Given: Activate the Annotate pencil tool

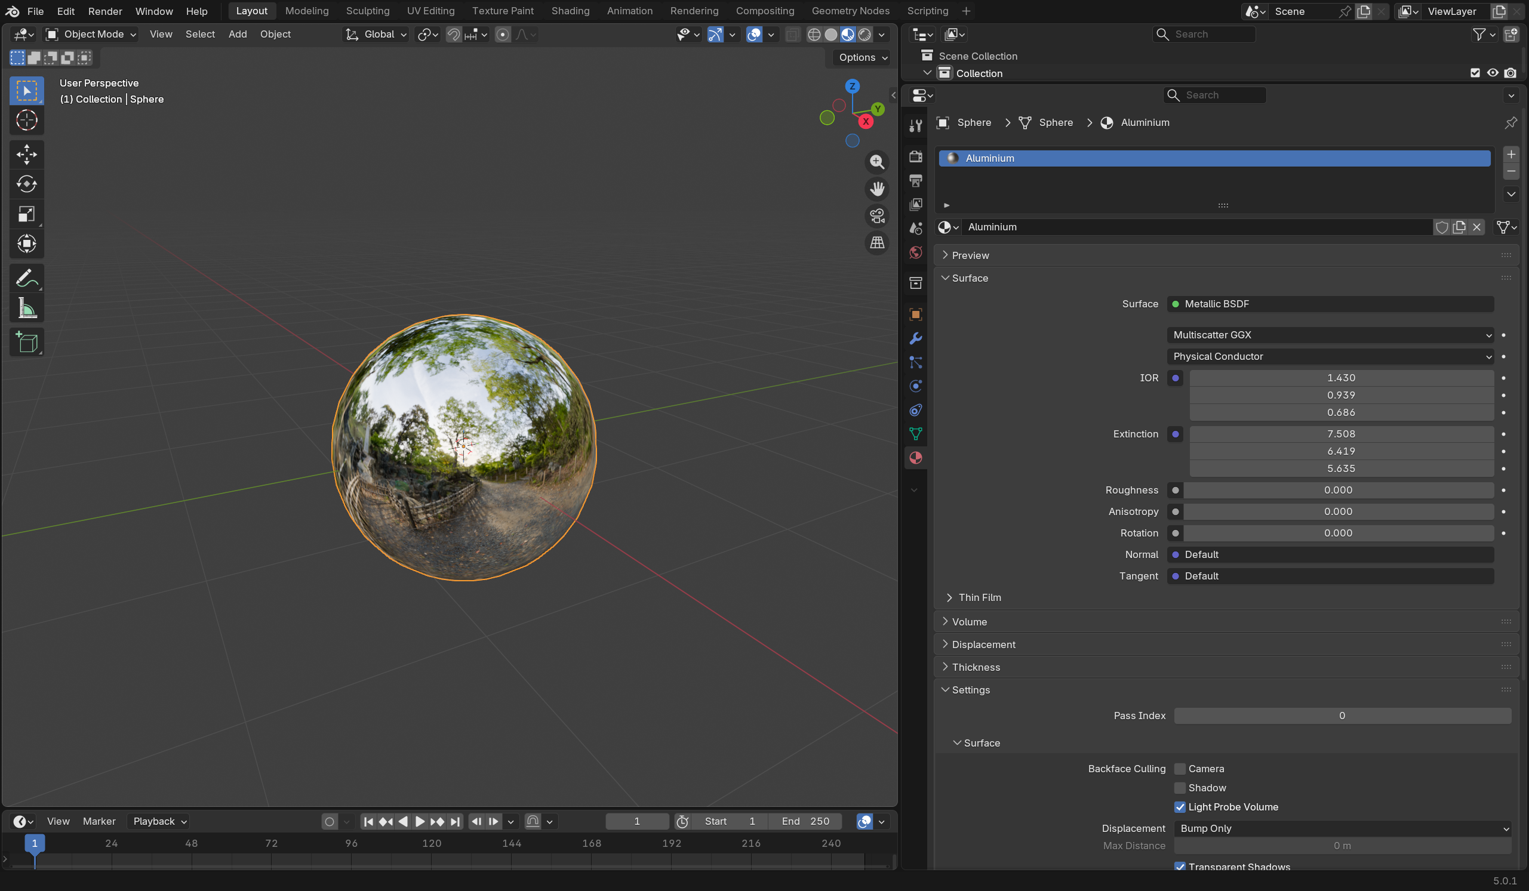Looking at the screenshot, I should coord(26,278).
